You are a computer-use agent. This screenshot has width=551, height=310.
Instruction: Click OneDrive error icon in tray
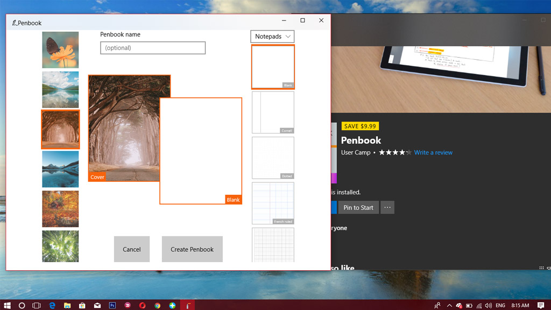[459, 306]
